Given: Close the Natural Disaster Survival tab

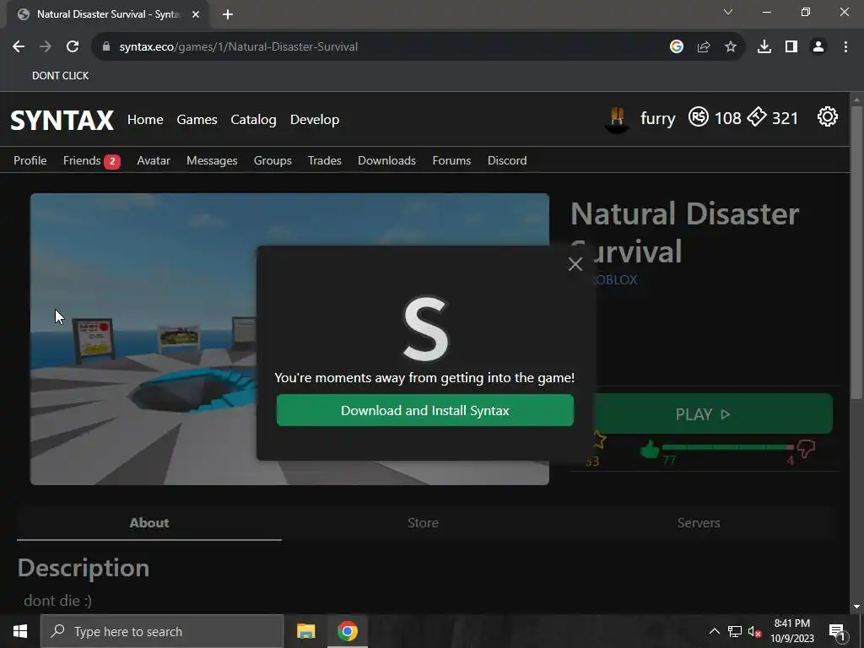Looking at the screenshot, I should (196, 14).
